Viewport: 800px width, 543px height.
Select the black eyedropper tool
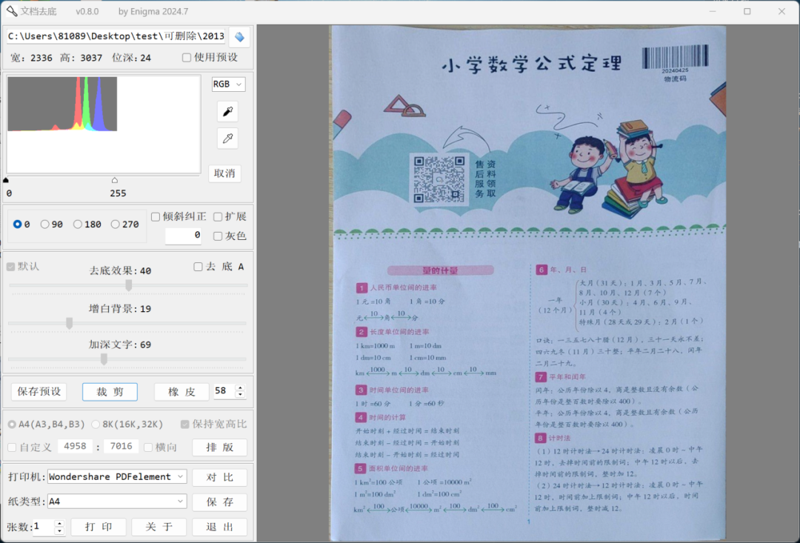tap(228, 112)
